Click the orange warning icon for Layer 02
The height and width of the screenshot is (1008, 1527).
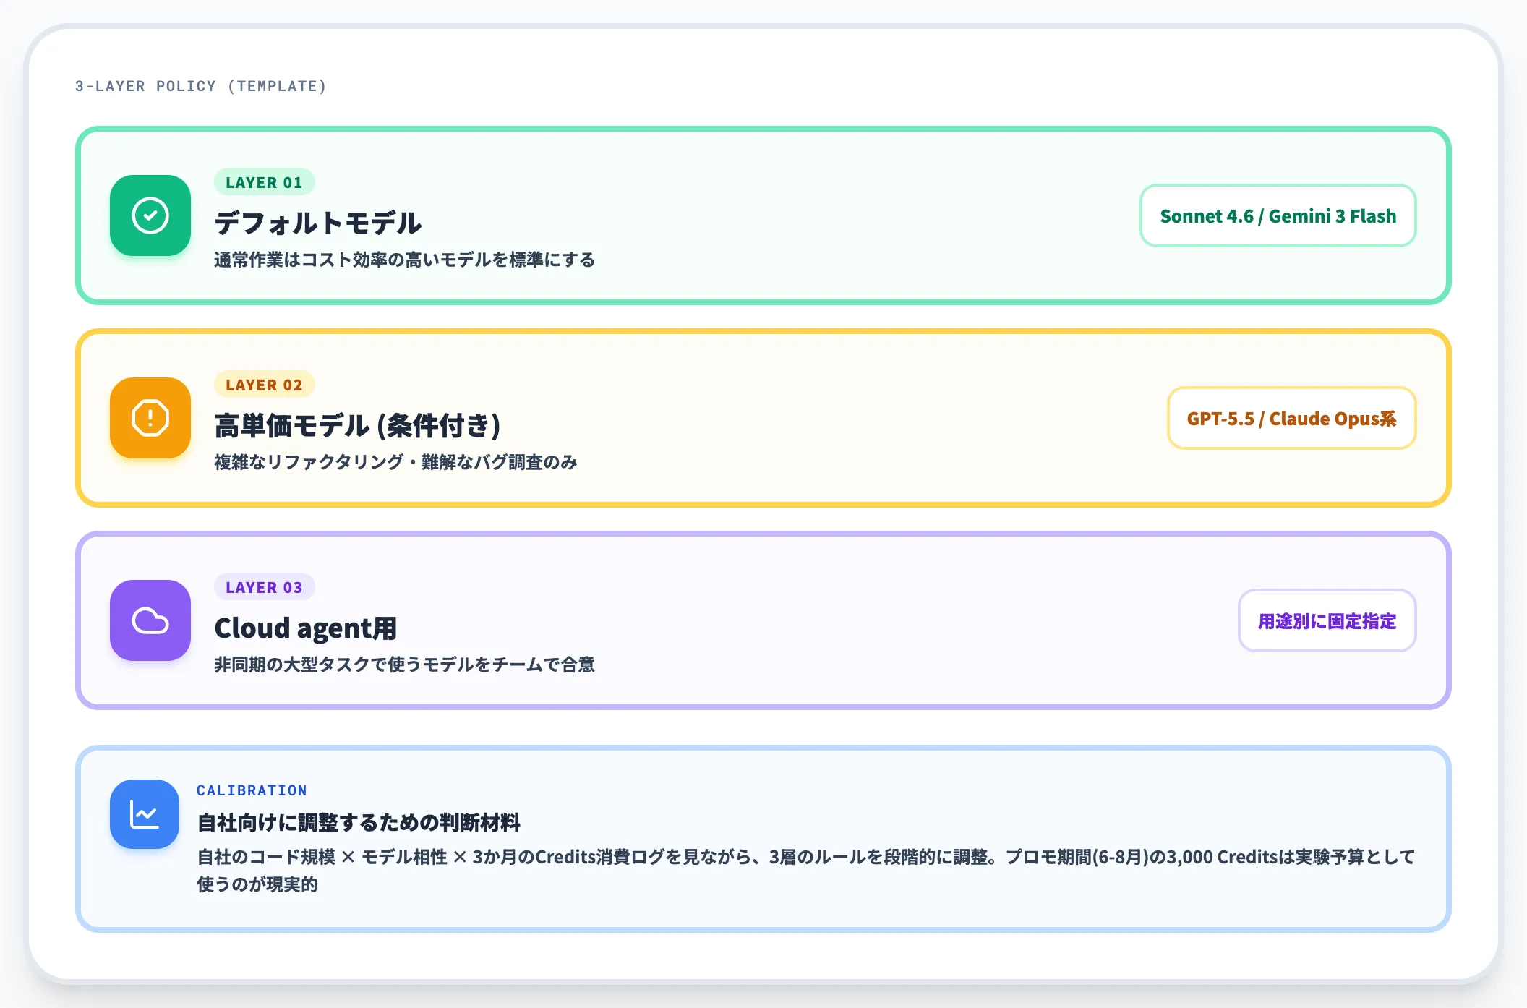tap(150, 418)
